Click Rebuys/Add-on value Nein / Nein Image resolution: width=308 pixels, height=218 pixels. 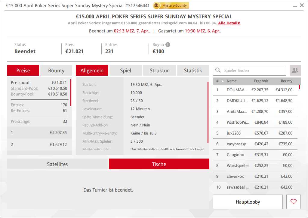pyautogui.click(x=140, y=125)
